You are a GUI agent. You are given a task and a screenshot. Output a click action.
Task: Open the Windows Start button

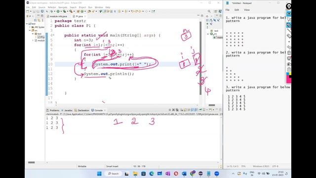[99, 174]
